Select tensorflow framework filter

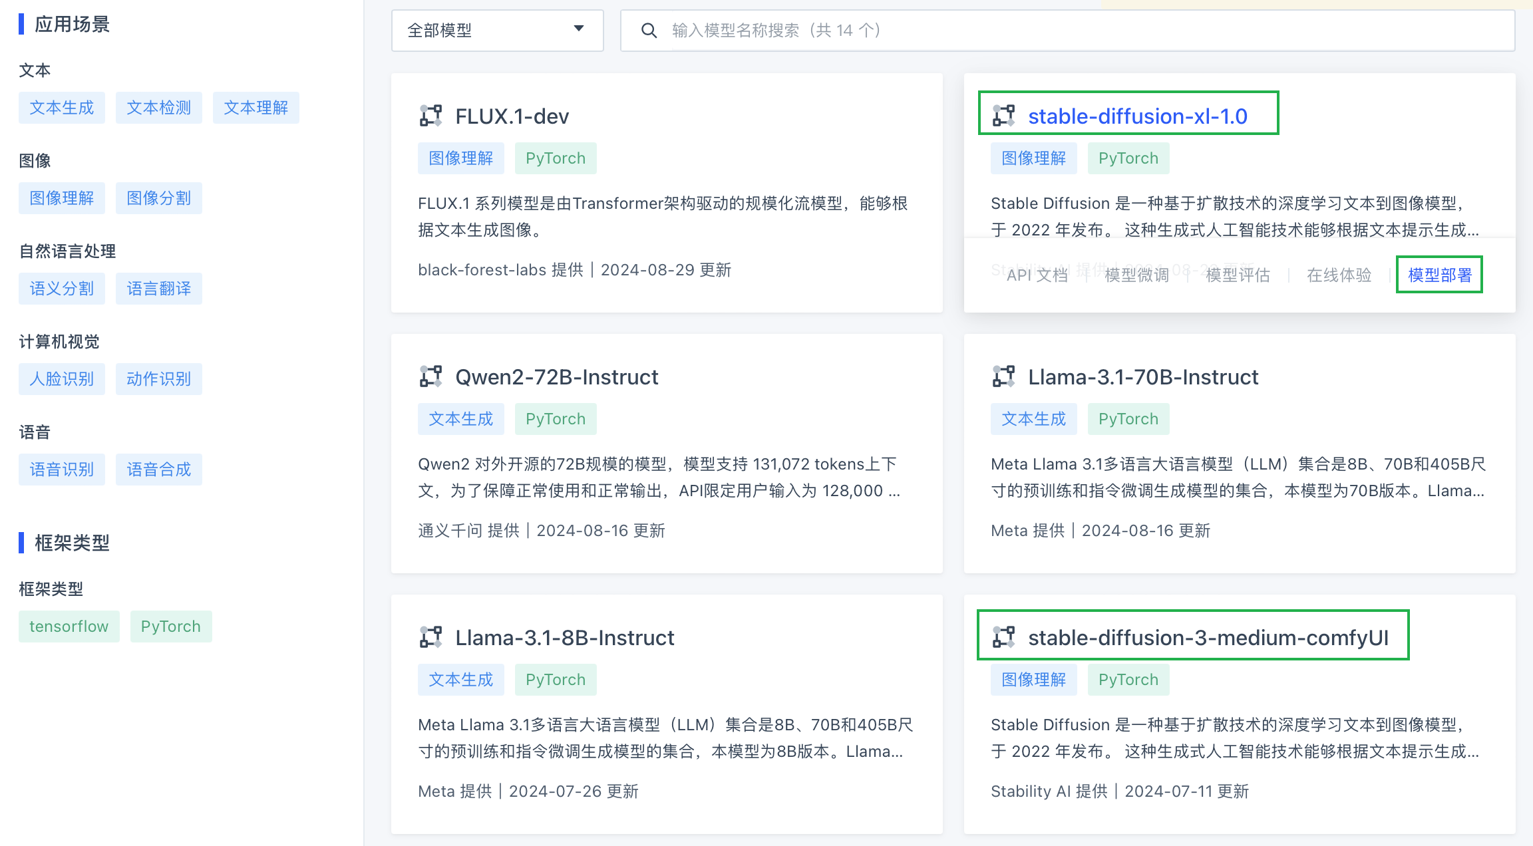(x=69, y=627)
